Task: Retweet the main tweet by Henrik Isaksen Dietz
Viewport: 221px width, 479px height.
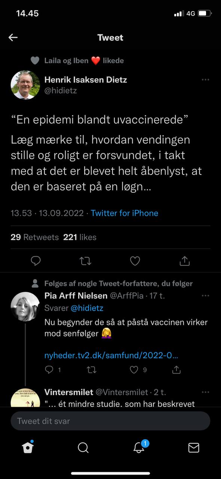Action: [x=86, y=261]
